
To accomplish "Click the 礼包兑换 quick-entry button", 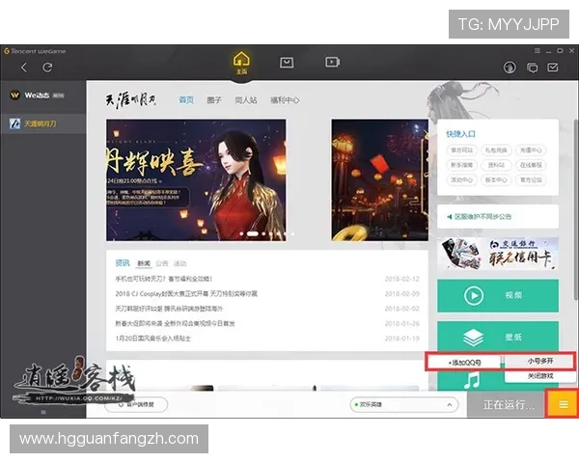I will point(496,150).
